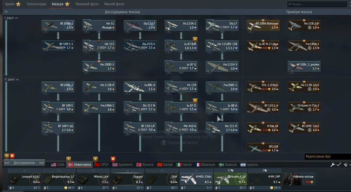Select premium Fw.189A-1 card
The width and height of the screenshot is (351, 192).
(x=304, y=46)
